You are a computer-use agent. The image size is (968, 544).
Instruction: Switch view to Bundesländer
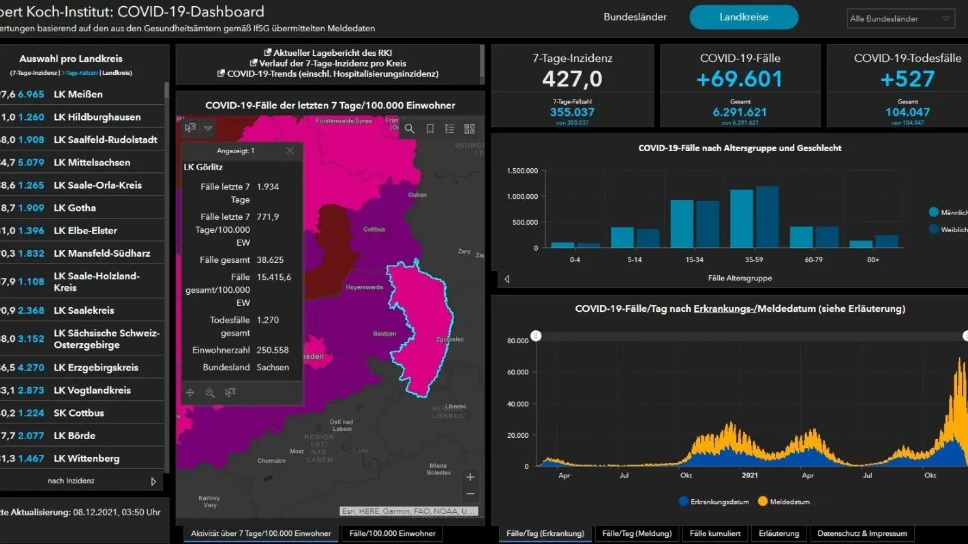pyautogui.click(x=635, y=17)
